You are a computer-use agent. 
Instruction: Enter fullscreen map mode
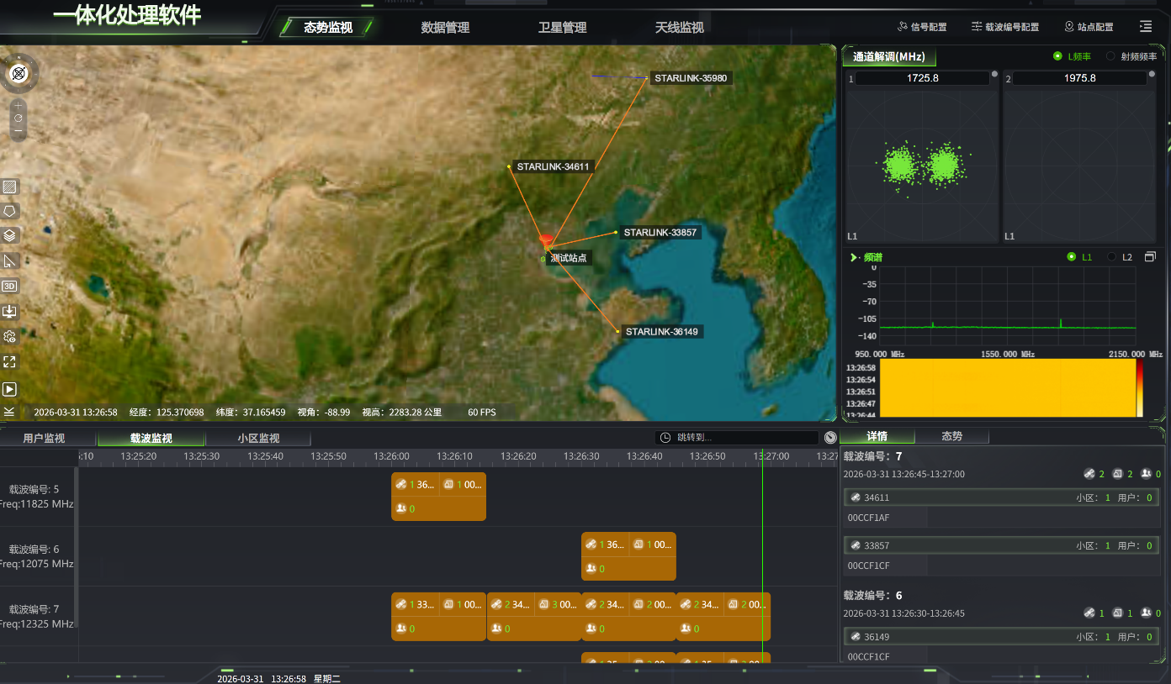[x=10, y=362]
